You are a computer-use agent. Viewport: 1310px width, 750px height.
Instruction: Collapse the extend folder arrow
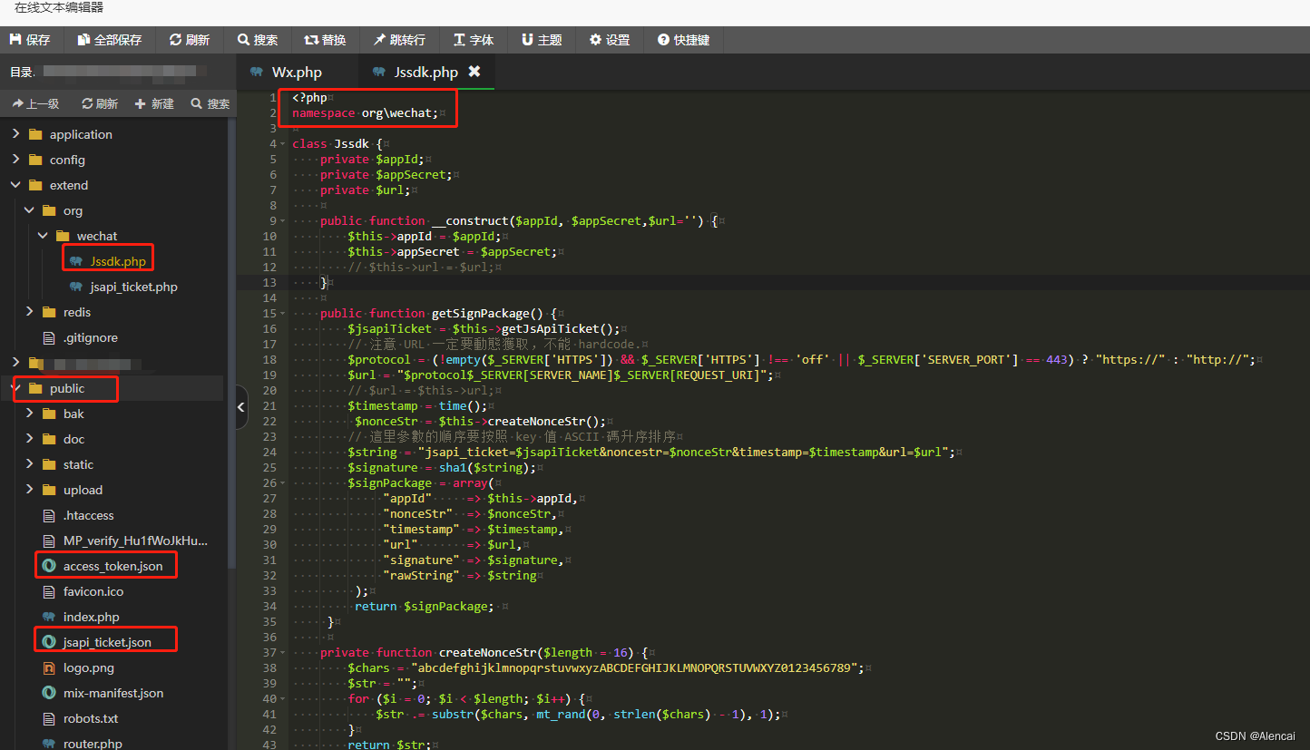pos(15,185)
